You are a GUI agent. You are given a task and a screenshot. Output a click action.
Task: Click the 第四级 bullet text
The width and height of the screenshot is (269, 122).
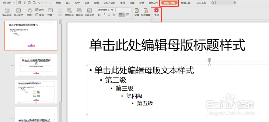pyautogui.click(x=134, y=96)
